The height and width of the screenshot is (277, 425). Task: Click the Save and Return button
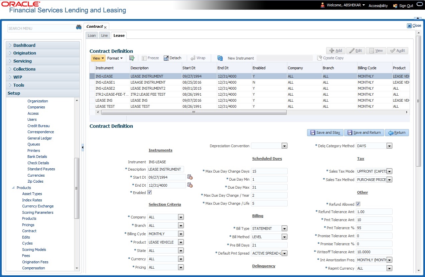(364, 132)
